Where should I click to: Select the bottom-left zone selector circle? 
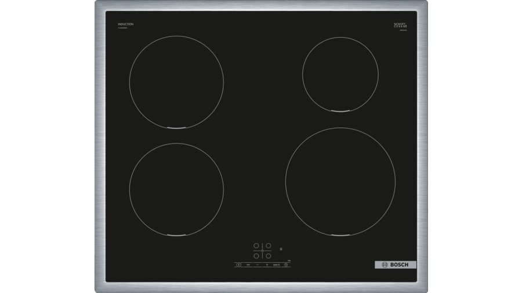tap(256, 255)
